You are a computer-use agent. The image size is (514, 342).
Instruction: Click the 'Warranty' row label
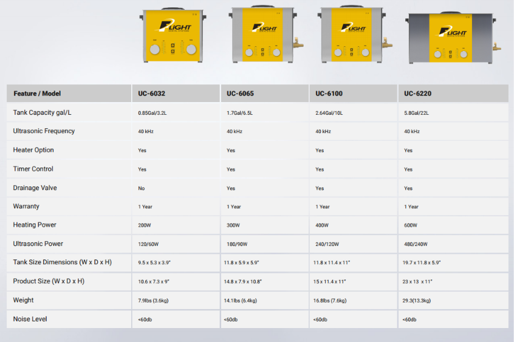(26, 207)
